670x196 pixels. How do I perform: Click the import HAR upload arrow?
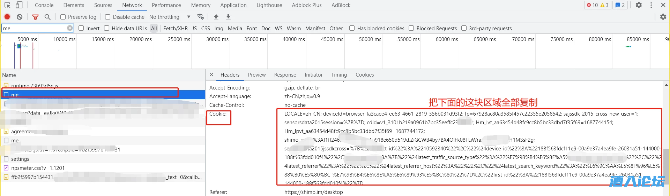pos(216,17)
